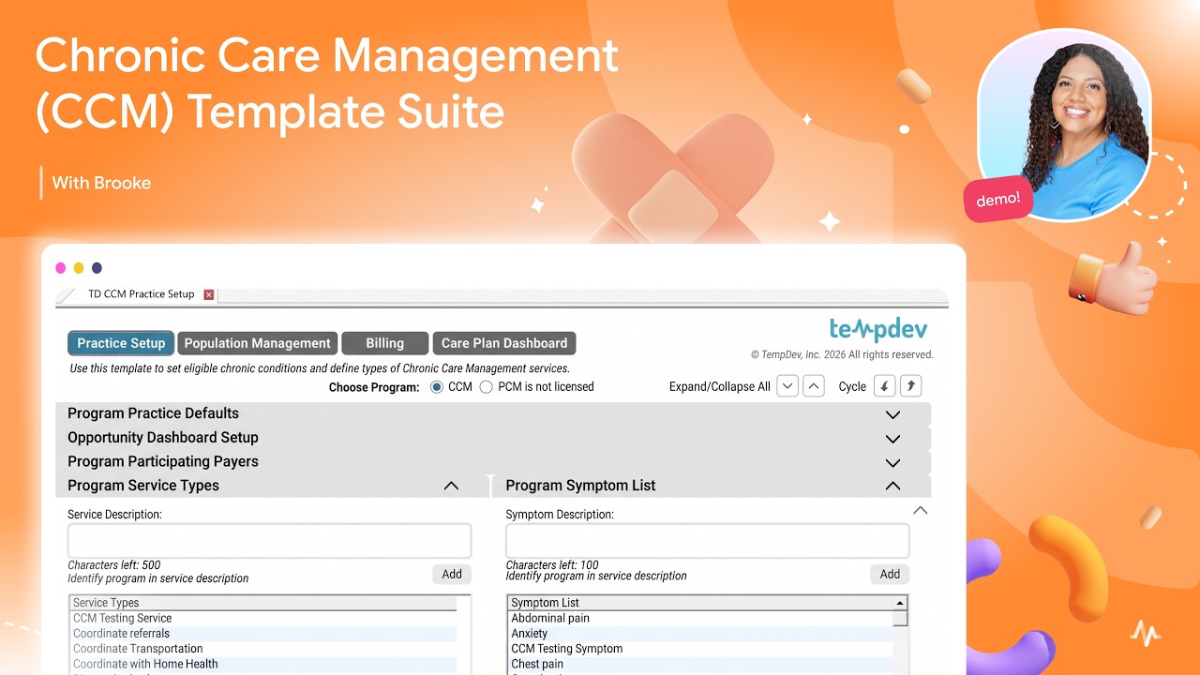The width and height of the screenshot is (1200, 675).
Task: Select Coordinate with Home Health row
Action: [x=262, y=664]
